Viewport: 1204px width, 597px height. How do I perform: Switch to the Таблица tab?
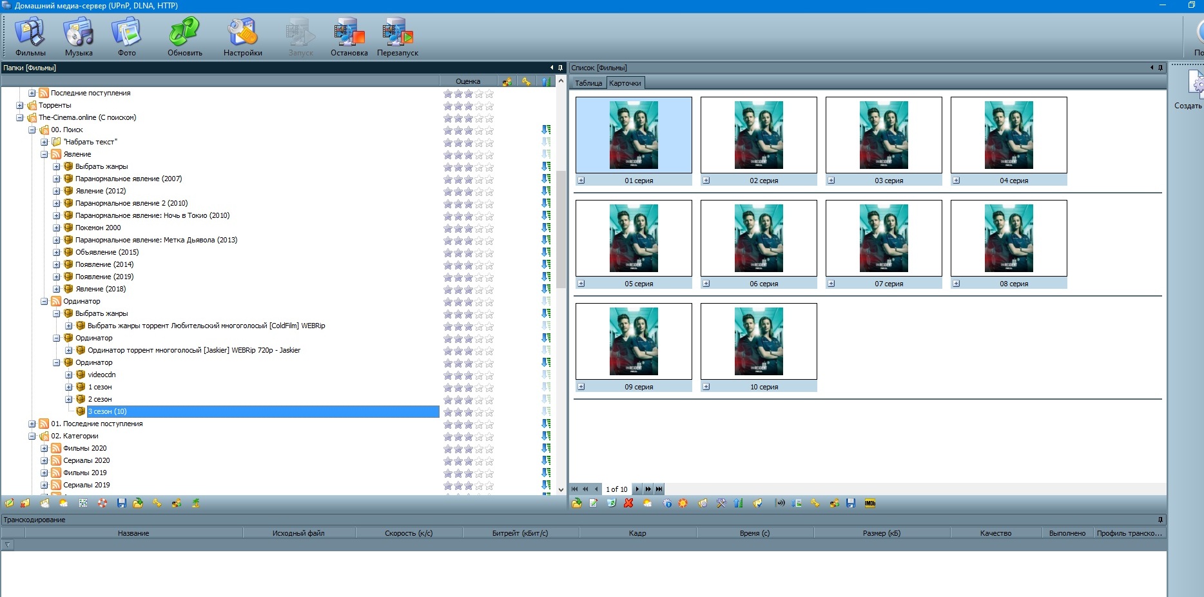click(588, 83)
